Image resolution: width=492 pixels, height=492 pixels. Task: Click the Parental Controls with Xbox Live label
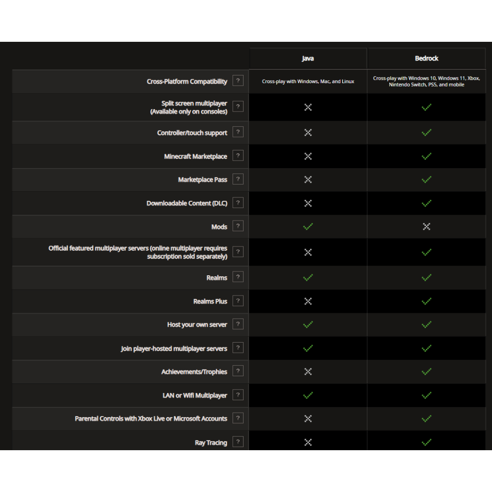tap(151, 418)
